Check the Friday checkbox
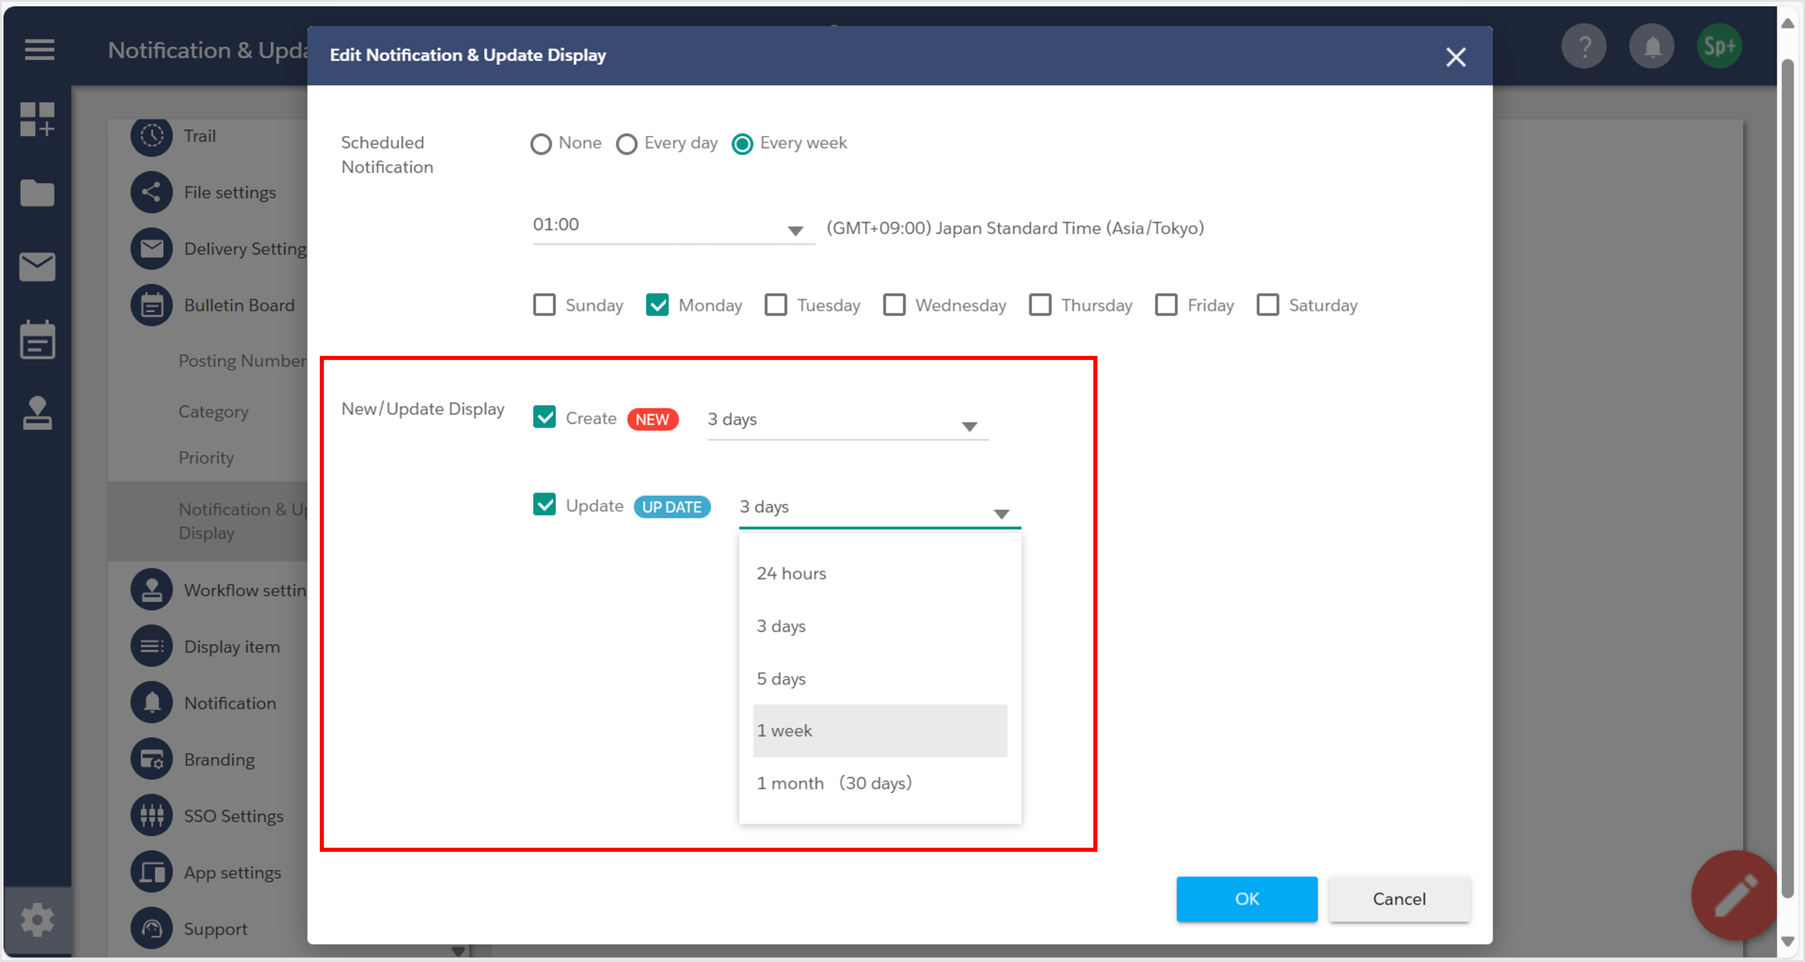Viewport: 1805px width, 962px height. pyautogui.click(x=1166, y=306)
